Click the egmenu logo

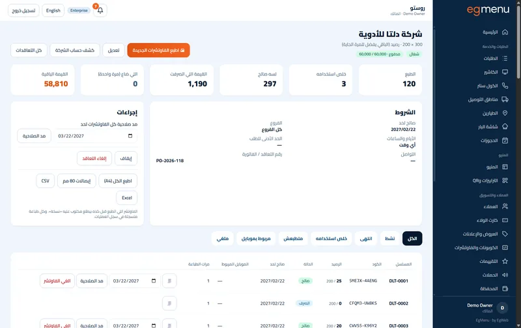click(488, 10)
